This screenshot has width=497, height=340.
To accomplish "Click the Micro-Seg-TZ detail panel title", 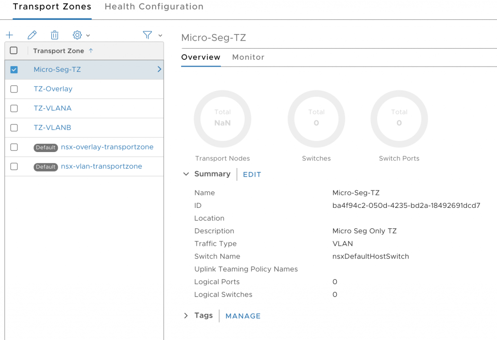I will (214, 38).
